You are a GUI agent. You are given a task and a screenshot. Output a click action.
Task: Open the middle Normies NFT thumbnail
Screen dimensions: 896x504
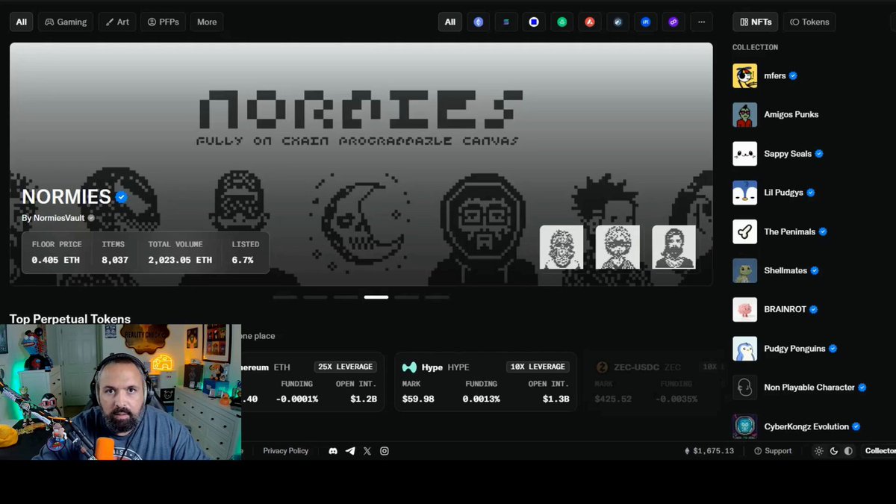point(617,247)
